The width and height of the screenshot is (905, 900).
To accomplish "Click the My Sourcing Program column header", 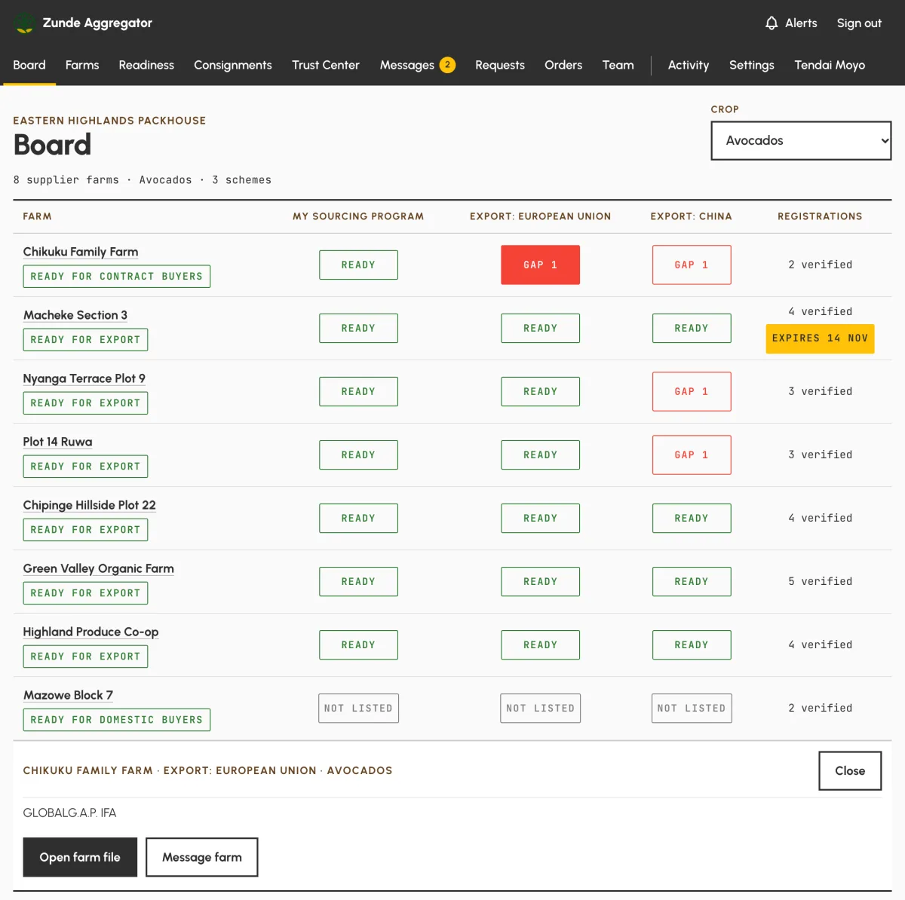I will point(358,216).
